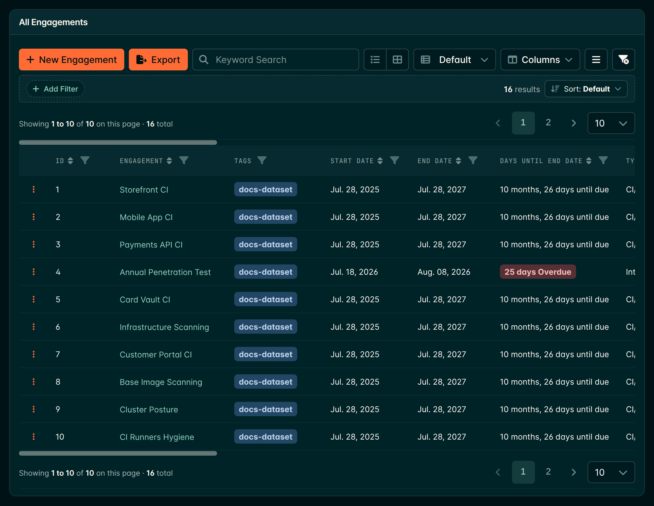Viewport: 654px width, 506px height.
Task: Open the Default view dropdown
Action: click(455, 60)
